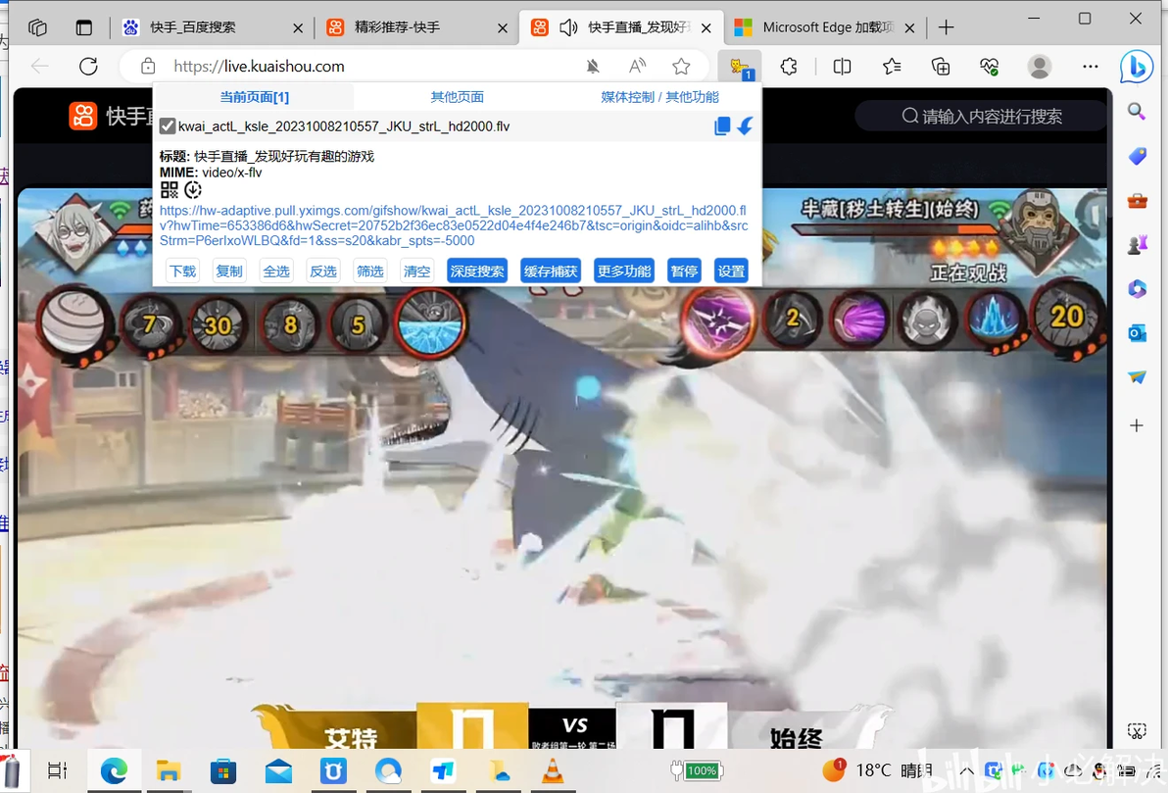Image resolution: width=1168 pixels, height=793 pixels.
Task: Open tab actions menu icon
Action: [x=38, y=27]
